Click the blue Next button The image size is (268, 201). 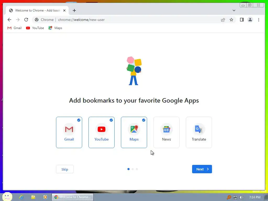[x=202, y=169]
